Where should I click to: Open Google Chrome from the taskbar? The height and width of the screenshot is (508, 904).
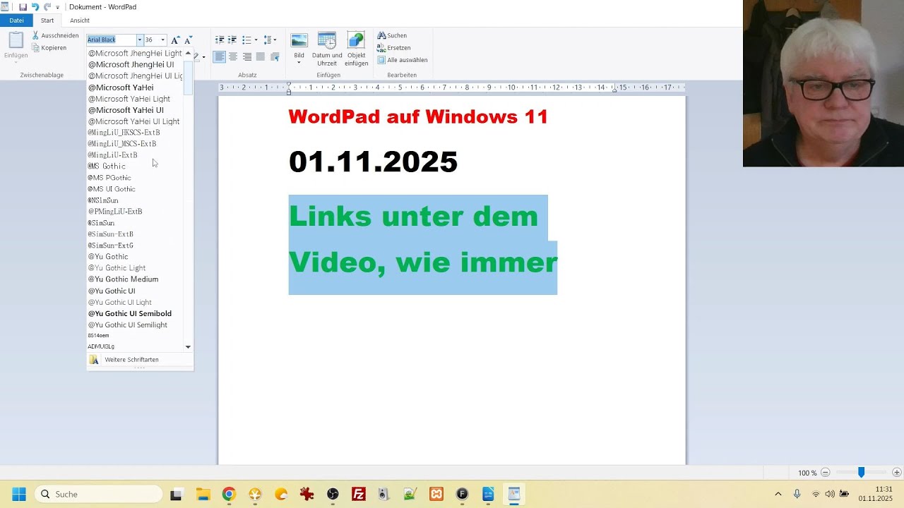pyautogui.click(x=229, y=494)
